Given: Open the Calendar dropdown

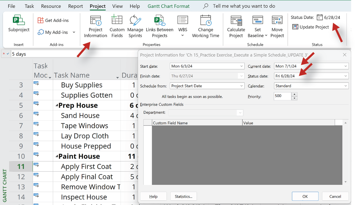Looking at the screenshot, I should pos(345,86).
